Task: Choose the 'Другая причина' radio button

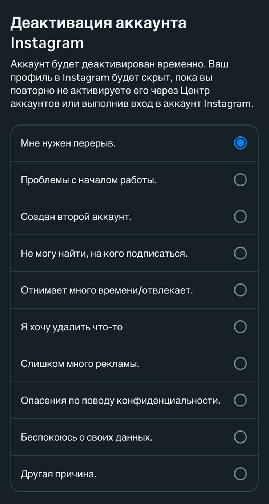Action: pos(240,474)
